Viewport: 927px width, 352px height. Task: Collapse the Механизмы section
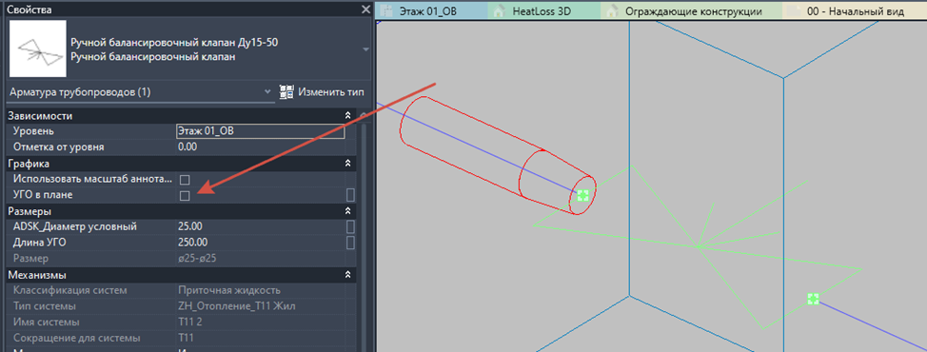pyautogui.click(x=347, y=275)
